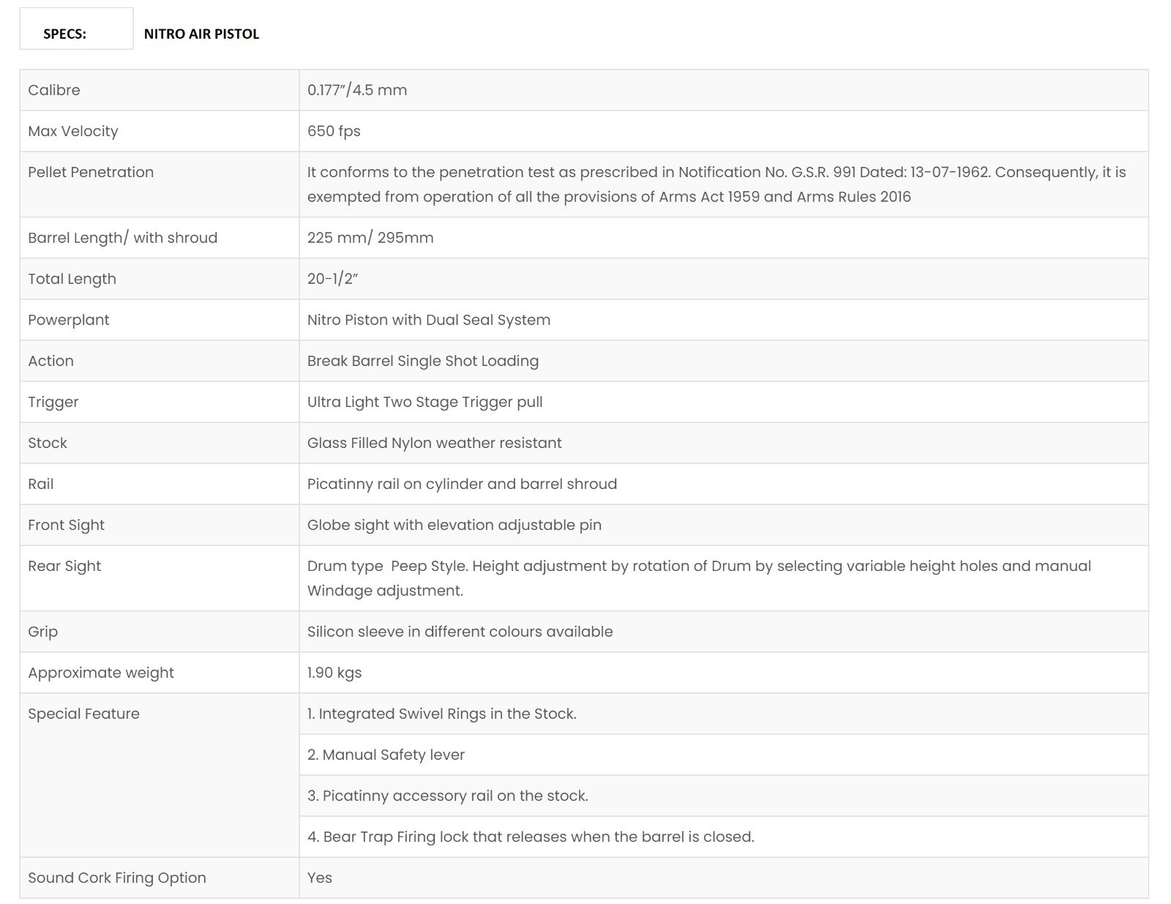Click the Picatinny rail on cylinder text
The image size is (1171, 904).
(462, 484)
